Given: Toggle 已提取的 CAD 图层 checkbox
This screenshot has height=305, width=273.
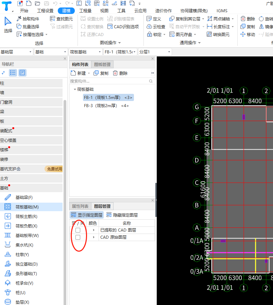Looking at the screenshot, I should click(78, 230).
